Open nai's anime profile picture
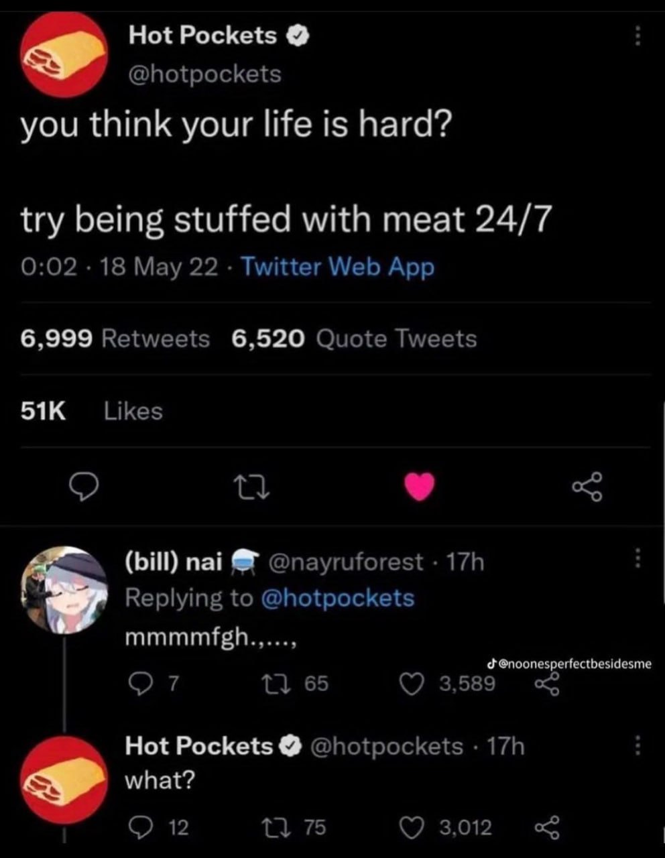 coord(64,590)
